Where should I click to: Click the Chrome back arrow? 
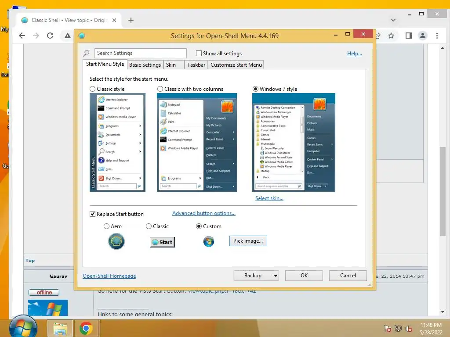(x=22, y=36)
